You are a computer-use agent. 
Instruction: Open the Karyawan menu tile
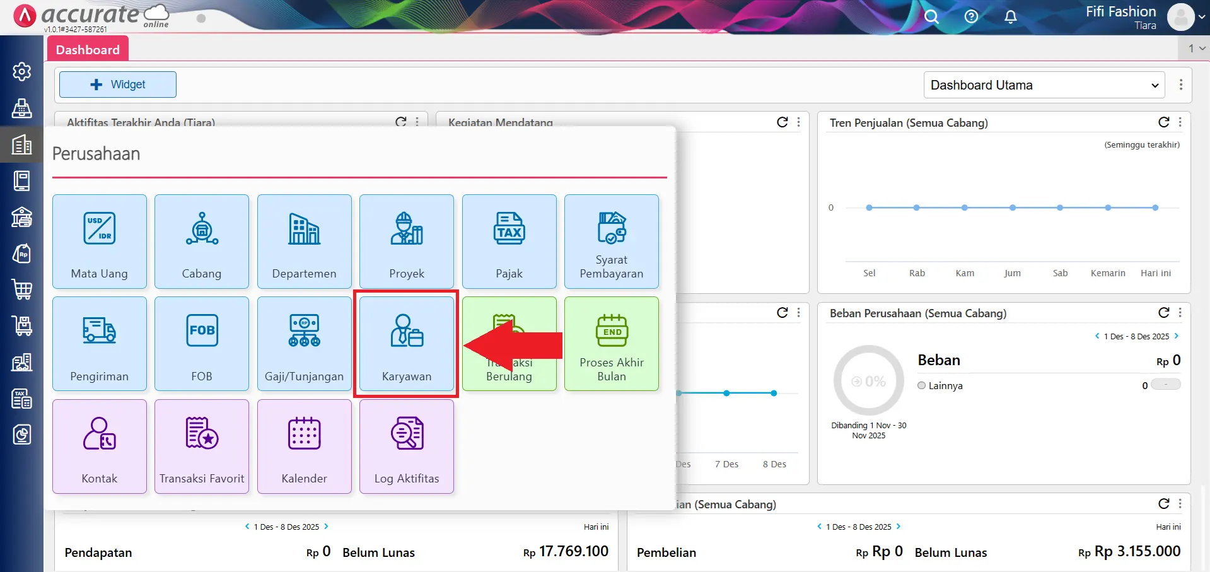click(406, 344)
